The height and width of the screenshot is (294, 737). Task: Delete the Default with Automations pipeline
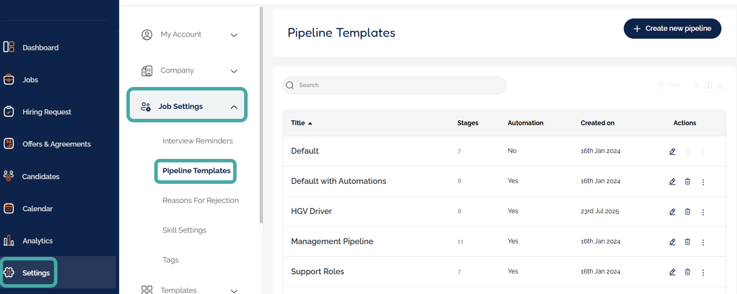point(688,182)
